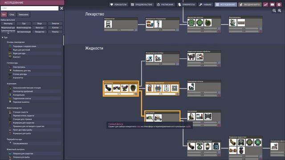Toggle the 'Лекарство' filter set button
This screenshot has width=285, height=160.
click(40, 32)
